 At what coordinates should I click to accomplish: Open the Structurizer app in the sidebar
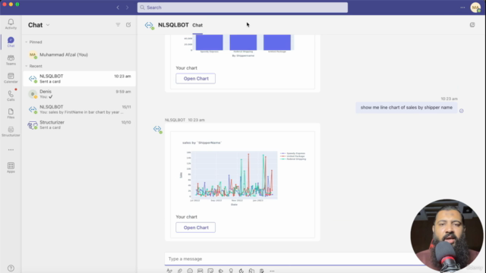11,131
